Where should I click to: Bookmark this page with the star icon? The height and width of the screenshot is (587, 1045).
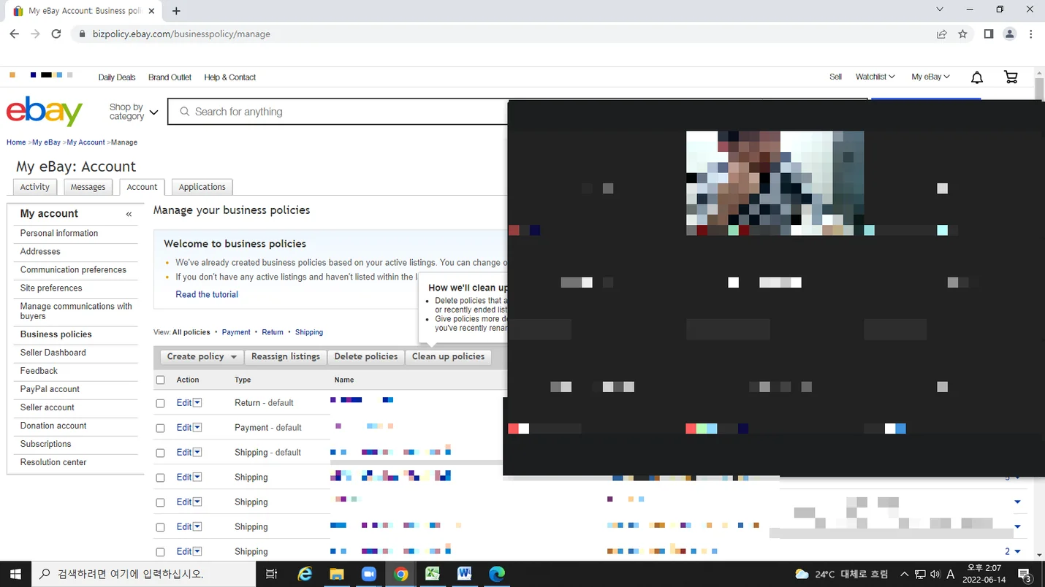(x=962, y=34)
